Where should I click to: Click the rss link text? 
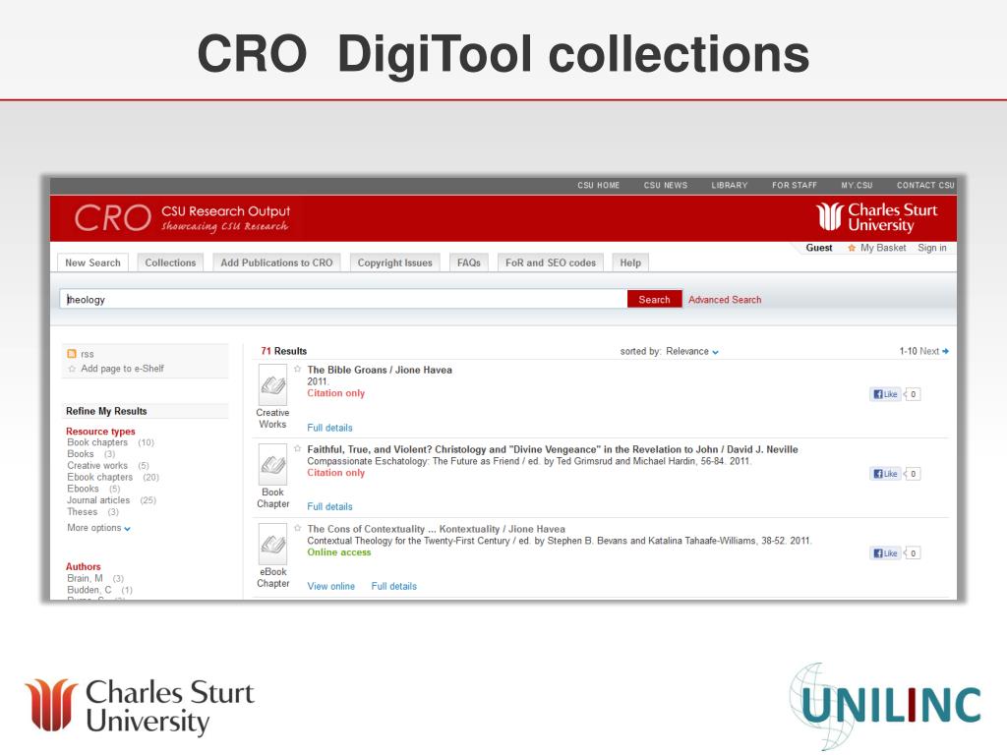tap(88, 354)
